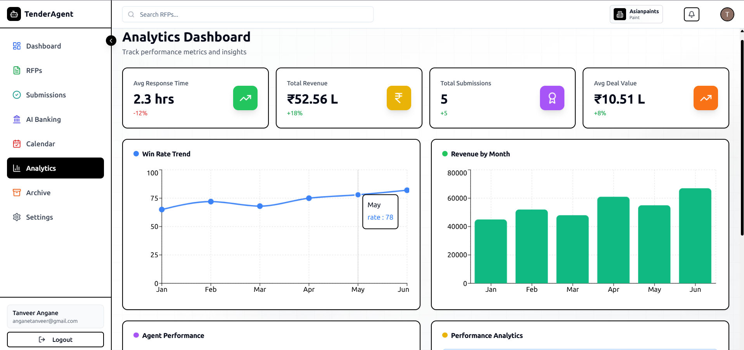
Task: Click the 'Performance Analytics' heading
Action: point(487,336)
